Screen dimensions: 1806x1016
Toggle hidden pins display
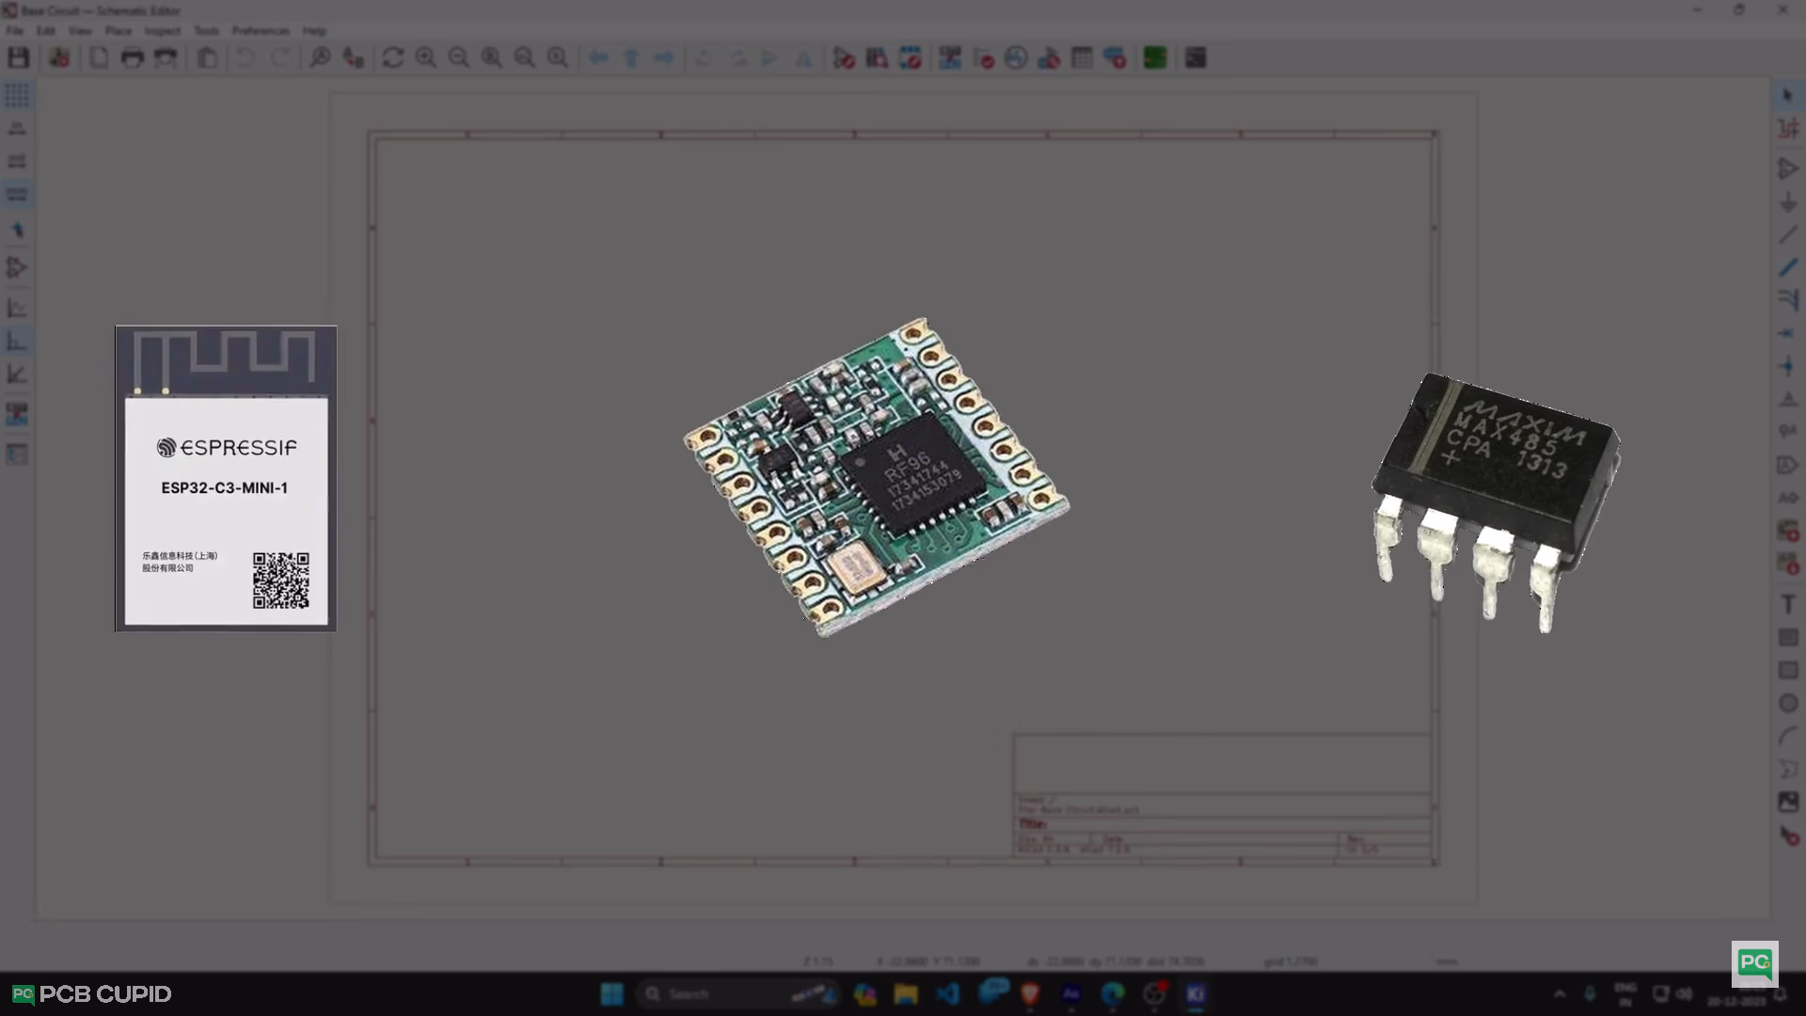pos(17,267)
